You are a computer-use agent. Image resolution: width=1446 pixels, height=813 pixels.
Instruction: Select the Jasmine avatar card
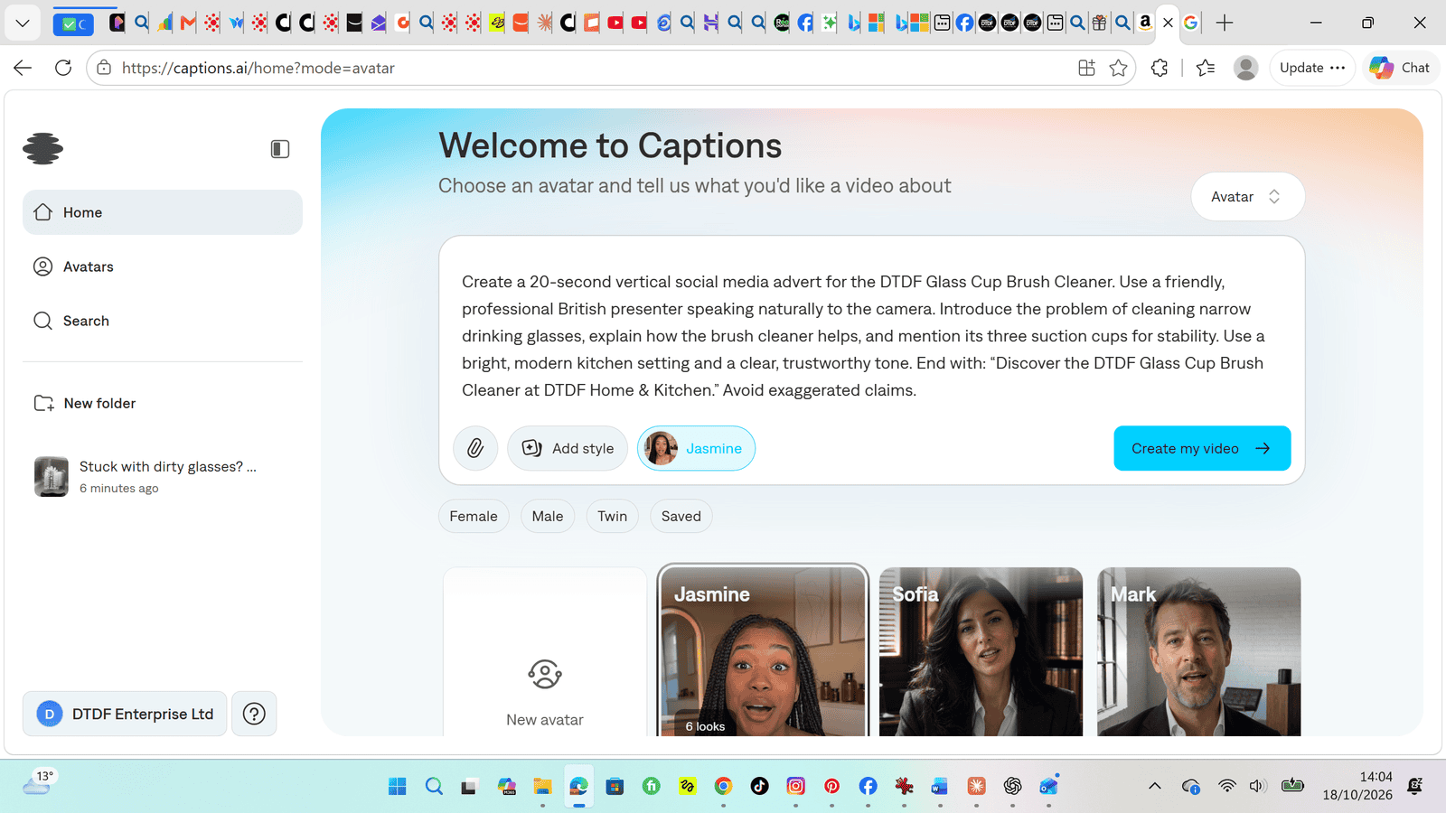(763, 652)
